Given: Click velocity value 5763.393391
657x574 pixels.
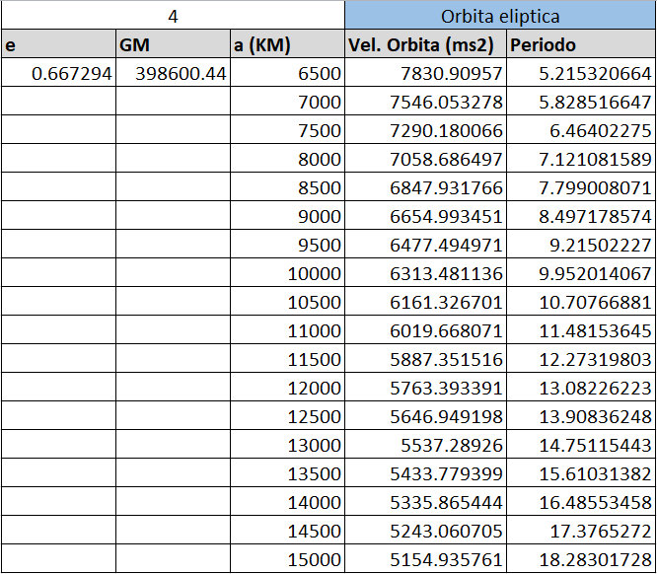Looking at the screenshot, I should coord(426,388).
